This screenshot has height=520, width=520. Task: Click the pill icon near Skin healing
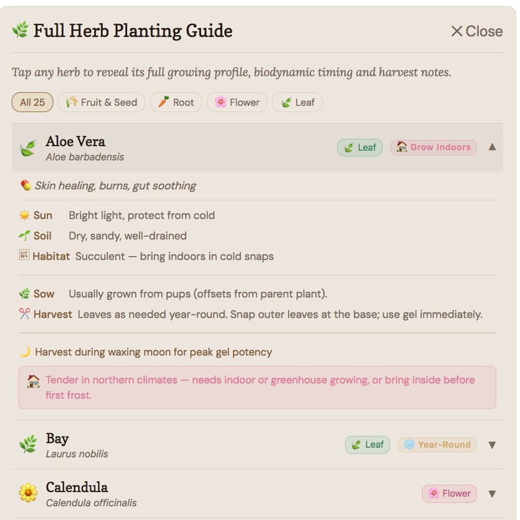pyautogui.click(x=26, y=186)
